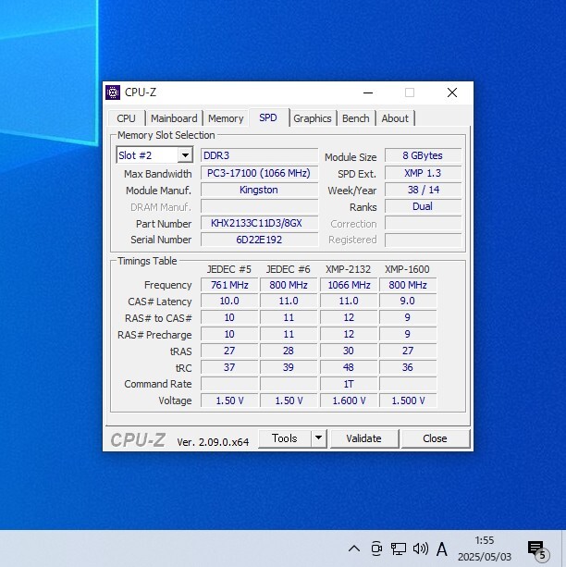This screenshot has width=566, height=567.
Task: Click the empty Registered field
Action: tap(423, 240)
